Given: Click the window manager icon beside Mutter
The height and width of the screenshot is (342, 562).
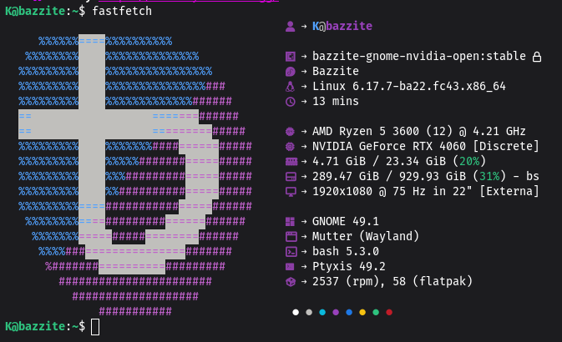Looking at the screenshot, I should 291,237.
